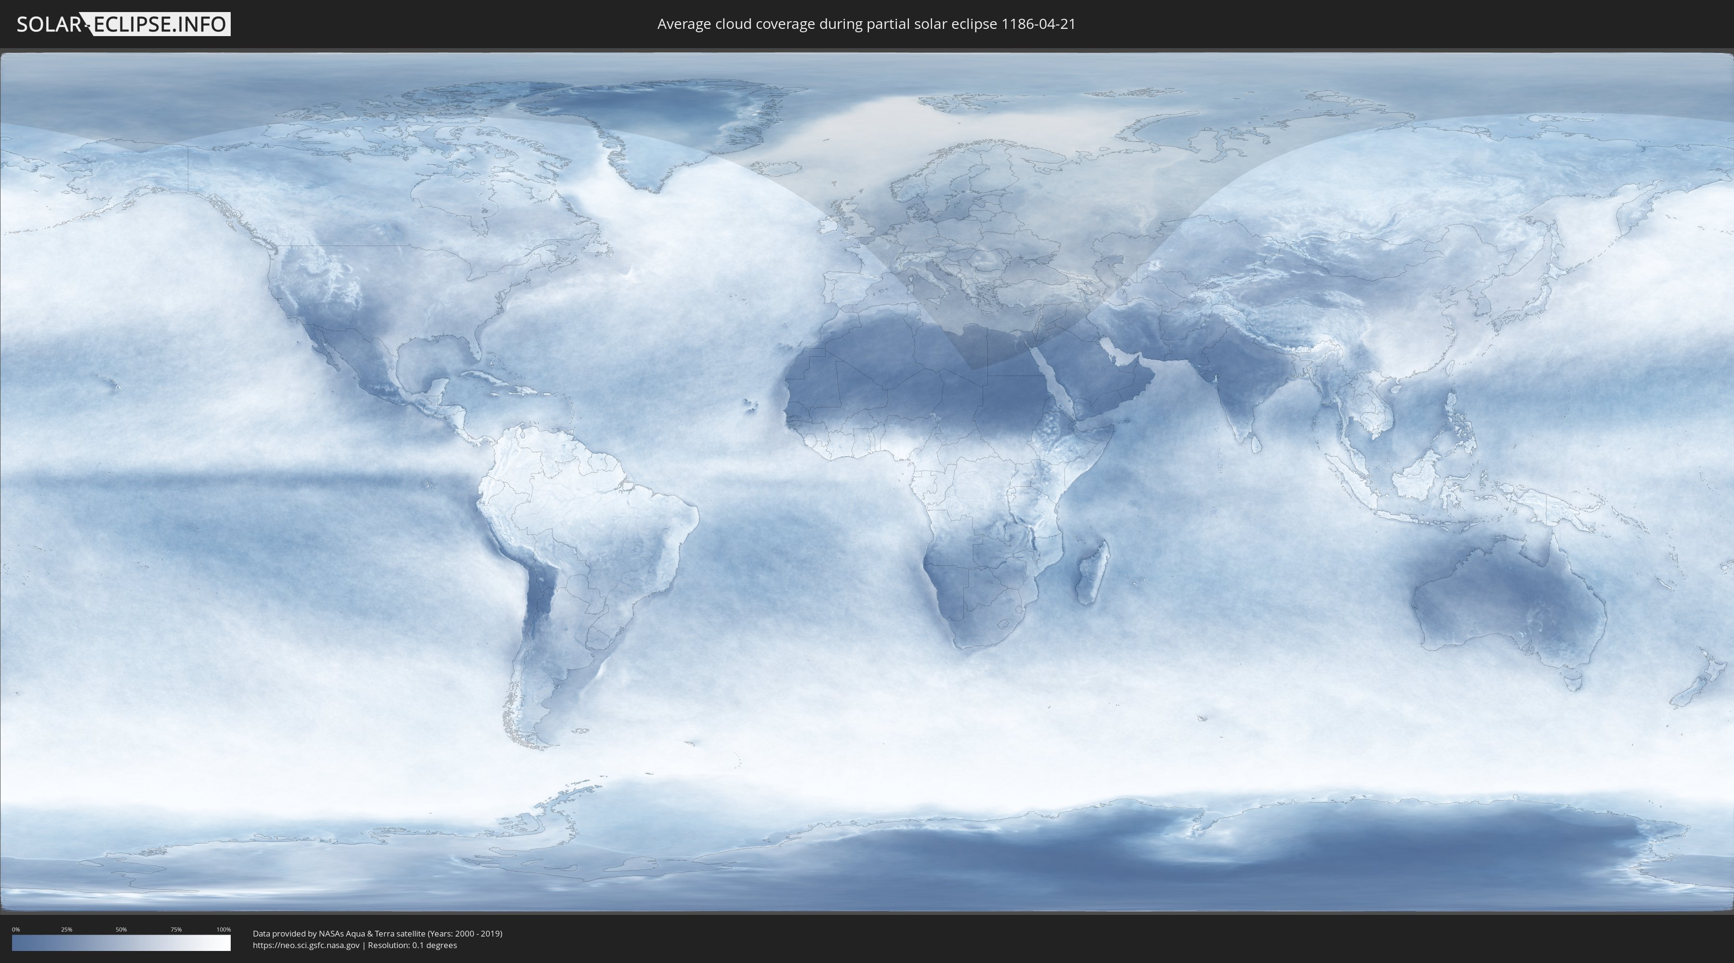Click the SOLAR-ECLIPSE.INFO logo
This screenshot has width=1734, height=963.
123,24
